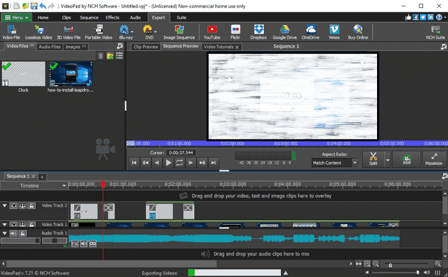Screen dimensions: 448x277
Task: Toggle link icon on audio clip
Action: point(93,244)
